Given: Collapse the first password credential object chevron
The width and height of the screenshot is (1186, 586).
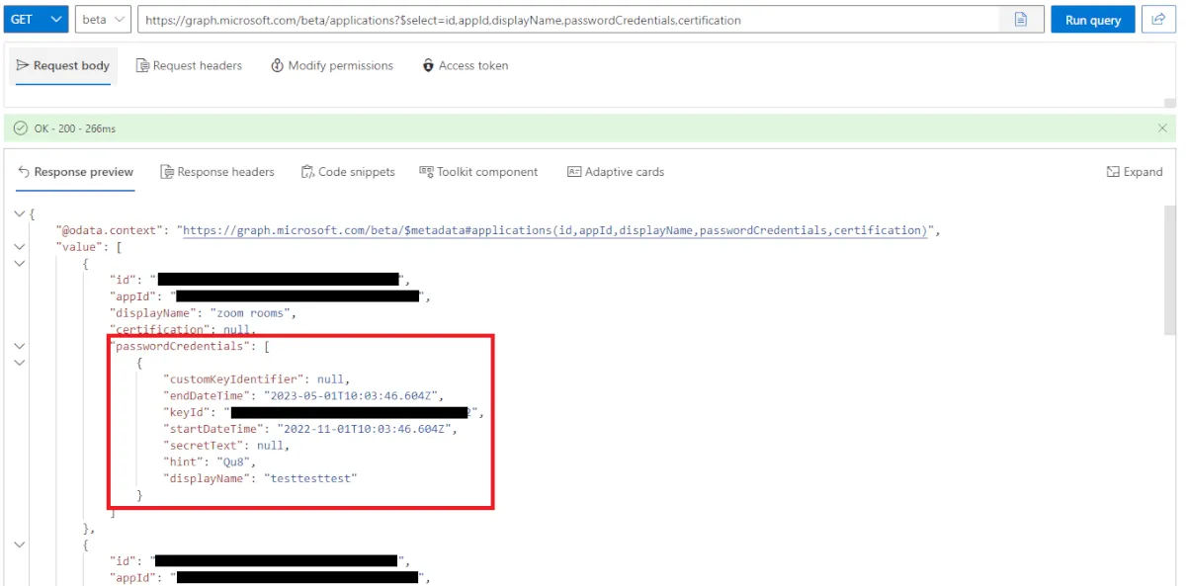Looking at the screenshot, I should (x=20, y=363).
